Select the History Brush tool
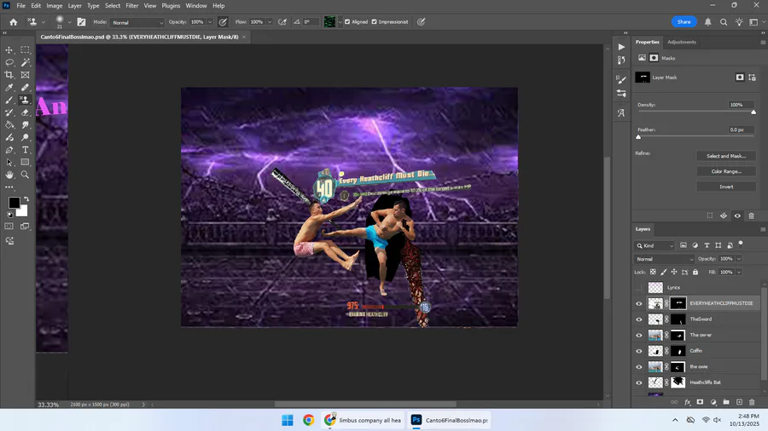 9,112
